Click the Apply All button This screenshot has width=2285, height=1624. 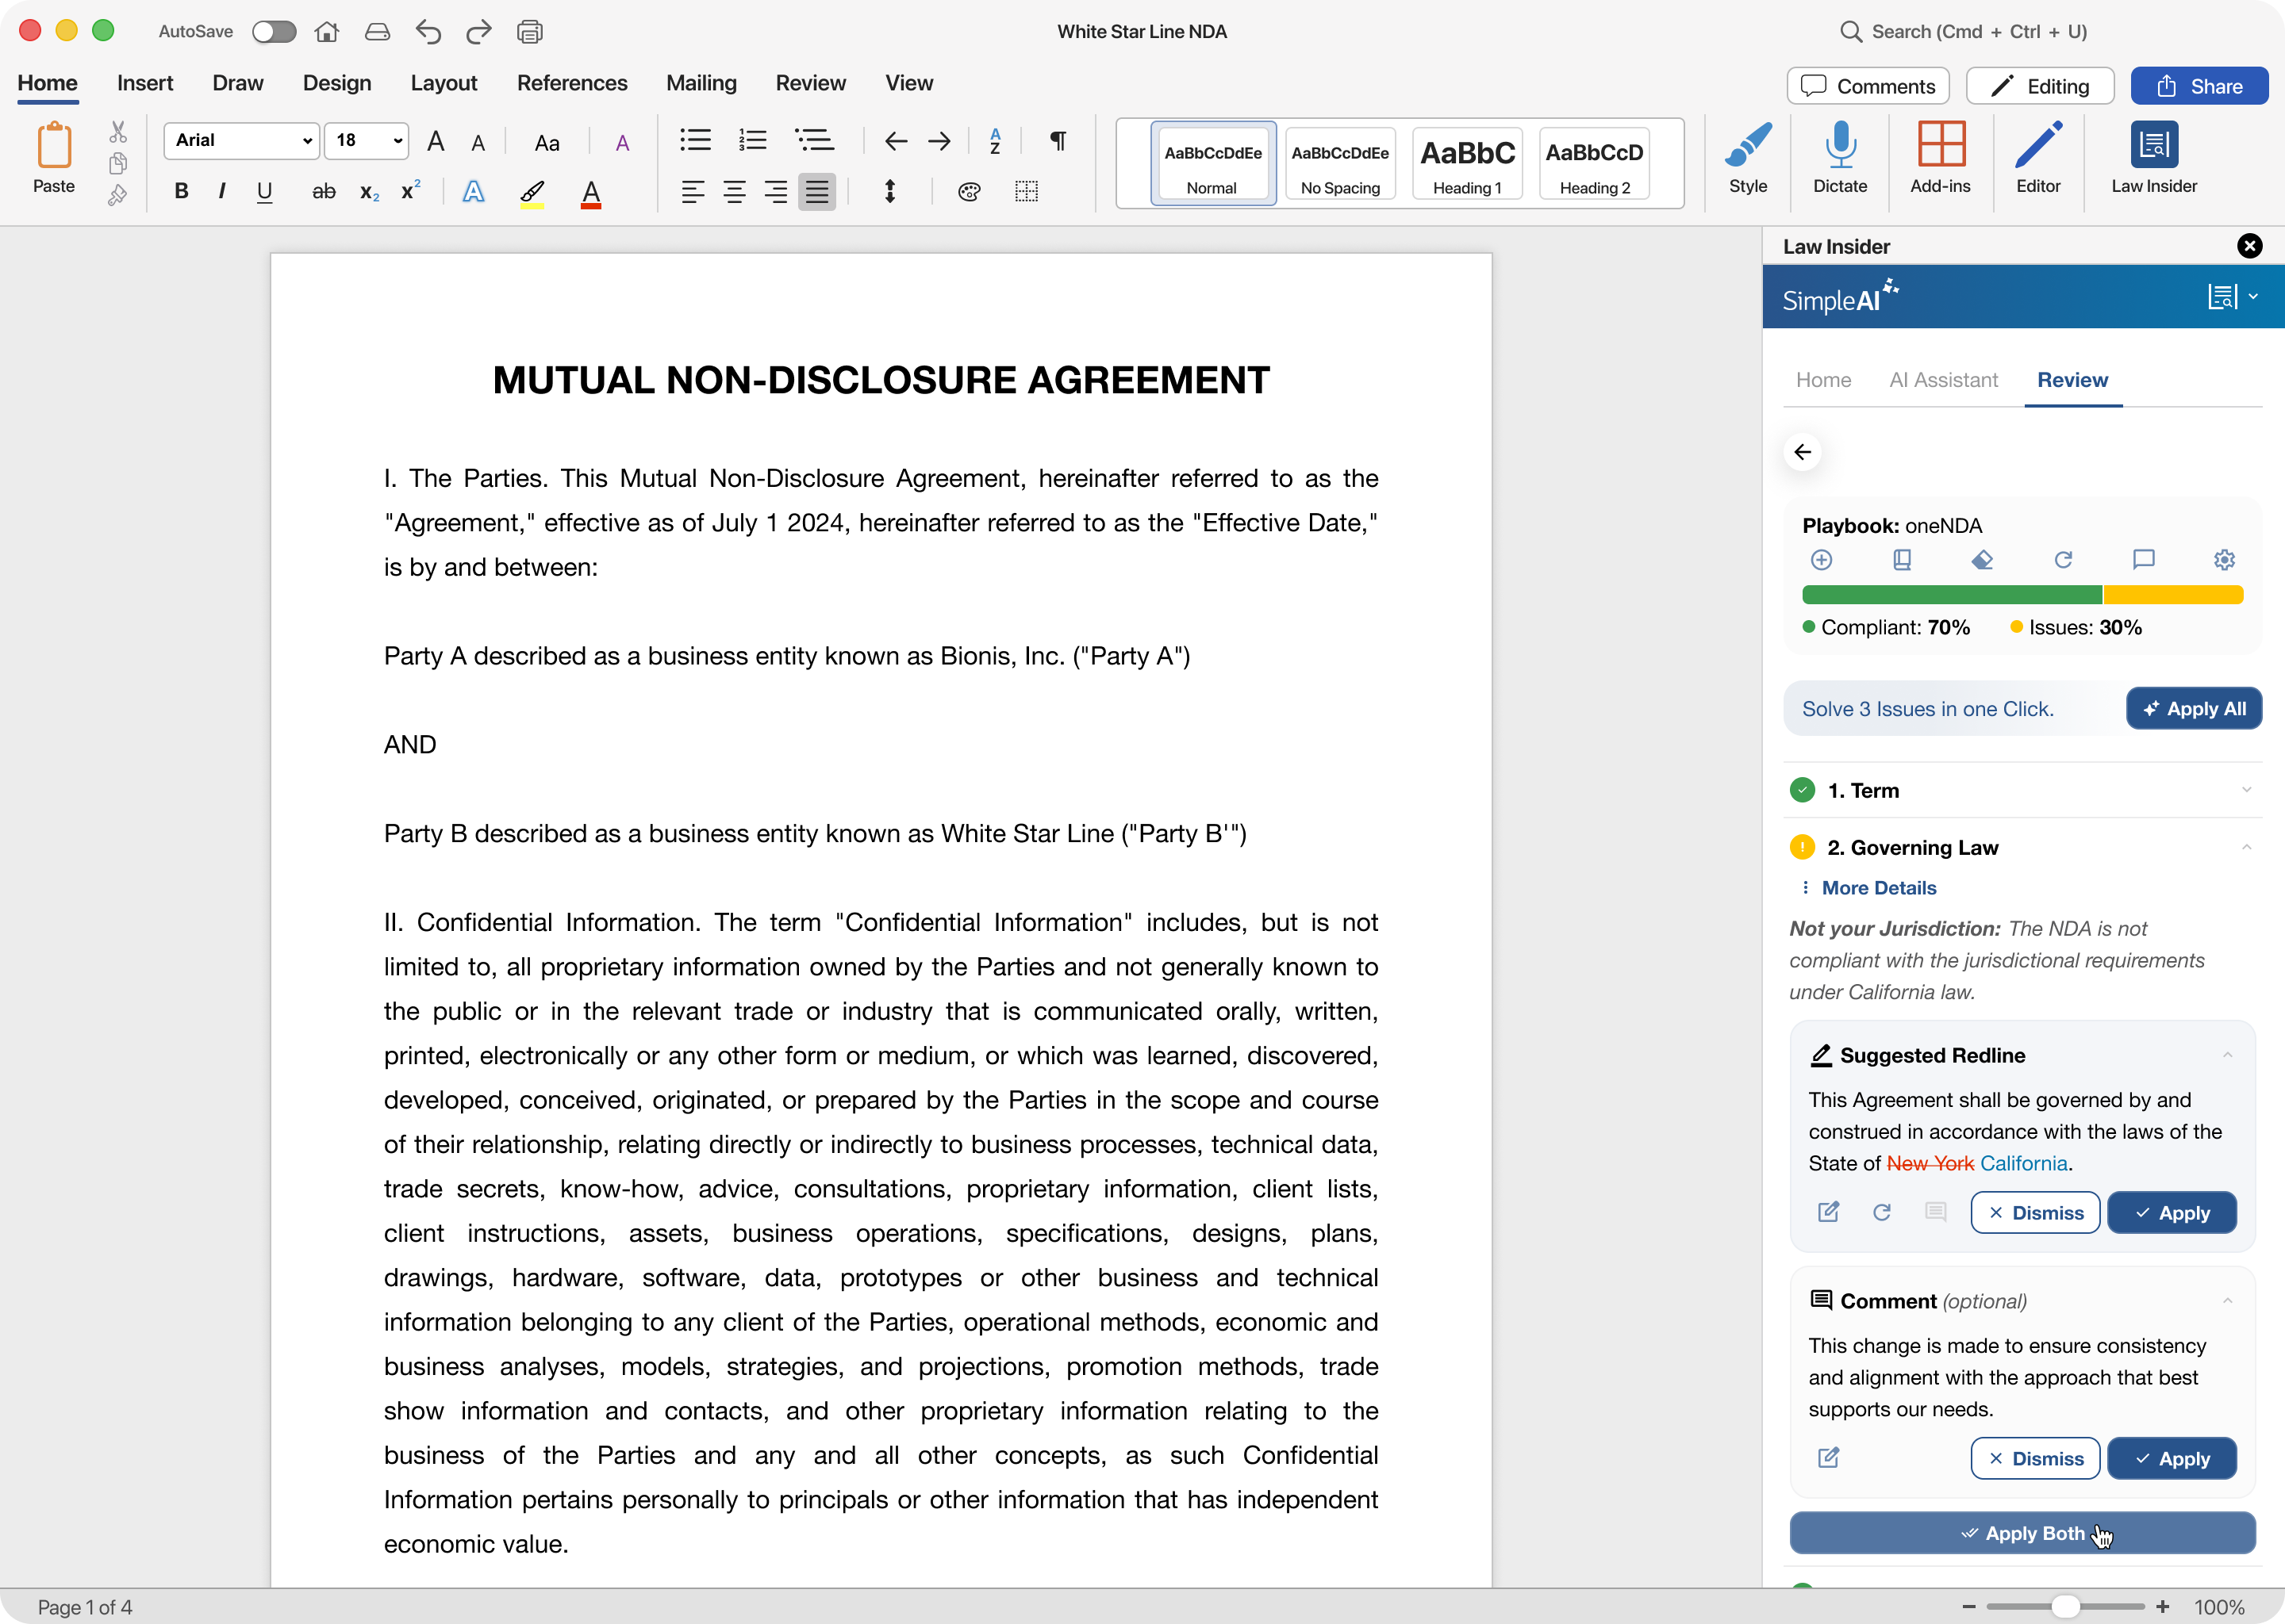tap(2193, 709)
